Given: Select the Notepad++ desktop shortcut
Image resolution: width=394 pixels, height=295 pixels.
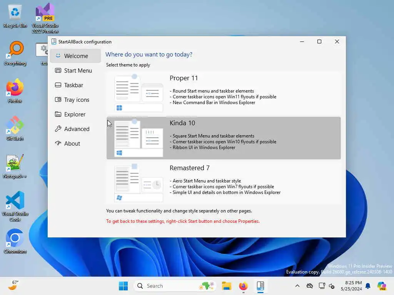Looking at the screenshot, I should [15, 166].
